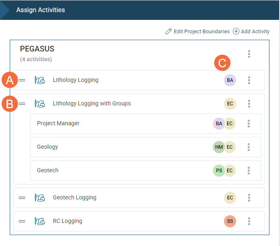Click drag handle on Geotech Logging row

point(22,198)
